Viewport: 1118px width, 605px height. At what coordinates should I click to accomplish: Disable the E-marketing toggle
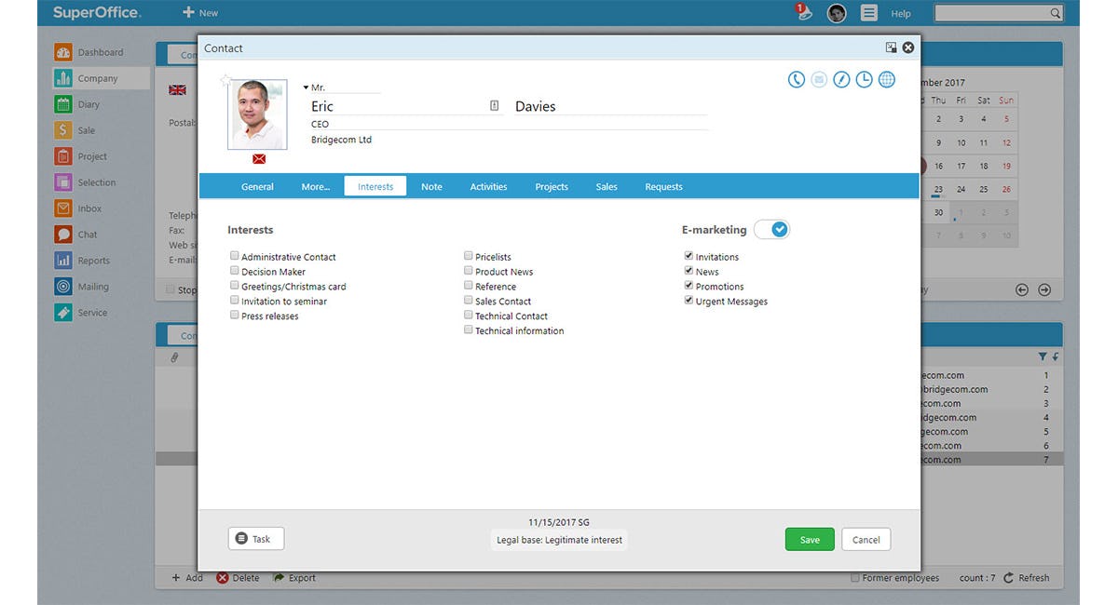(771, 228)
